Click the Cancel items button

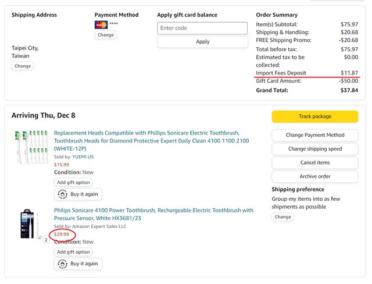pyautogui.click(x=314, y=163)
